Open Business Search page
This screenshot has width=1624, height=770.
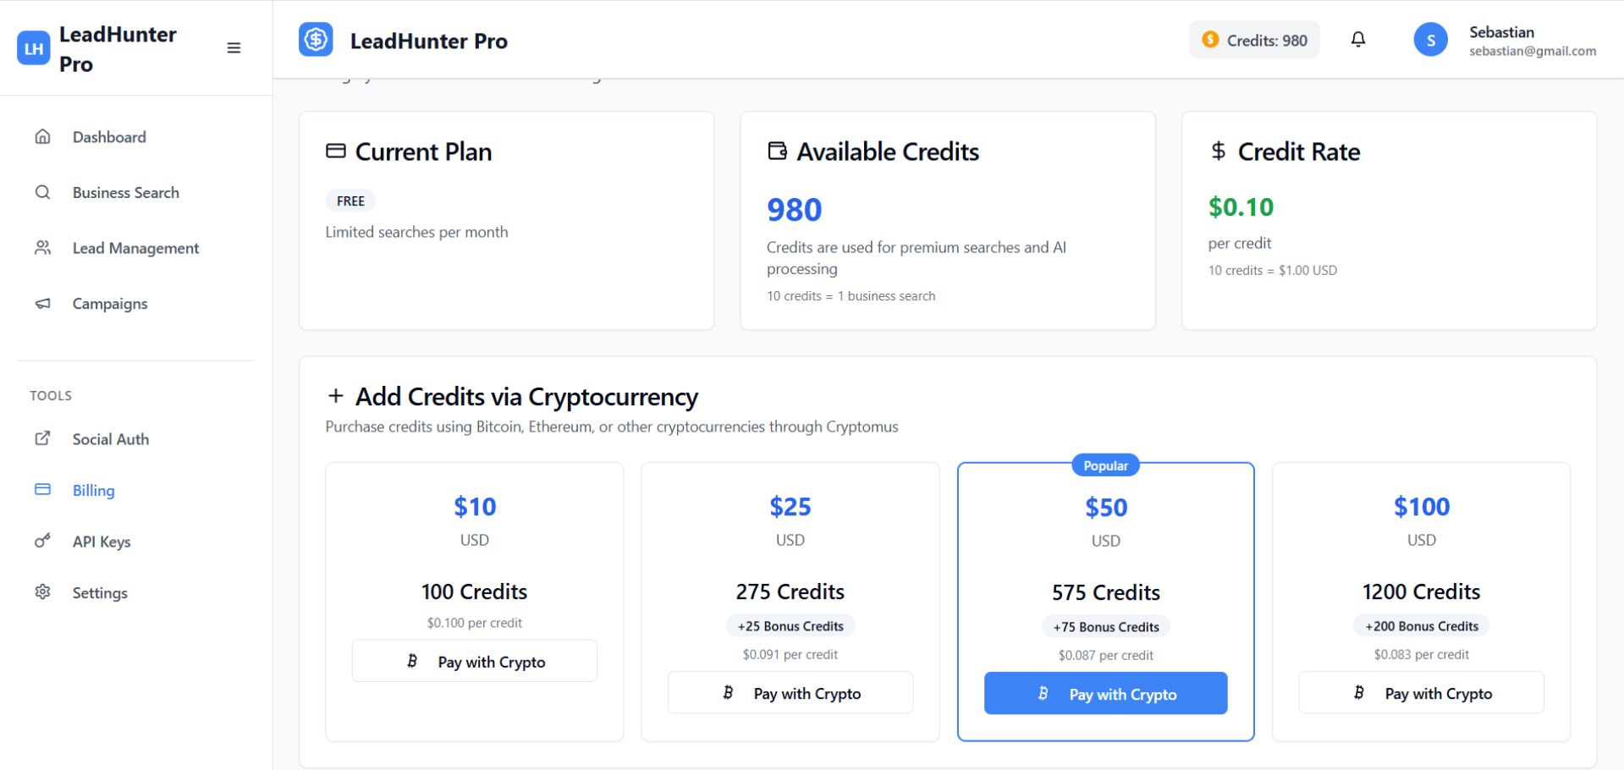coord(125,193)
